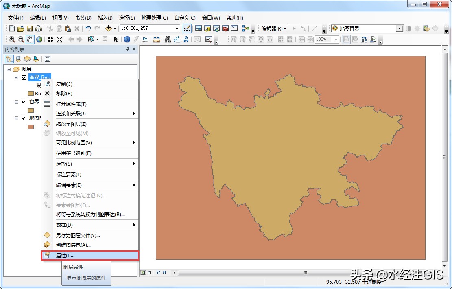
Task: Pin the 内容列表 panel
Action: coord(127,49)
